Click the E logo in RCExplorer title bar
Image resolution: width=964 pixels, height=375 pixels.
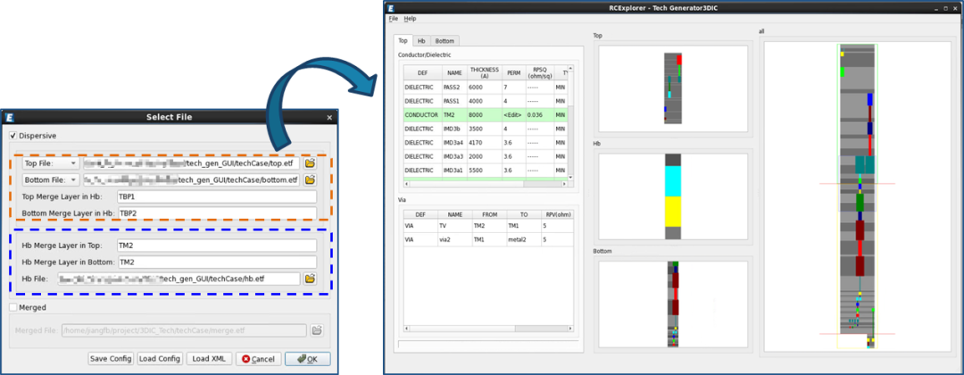pos(390,7)
